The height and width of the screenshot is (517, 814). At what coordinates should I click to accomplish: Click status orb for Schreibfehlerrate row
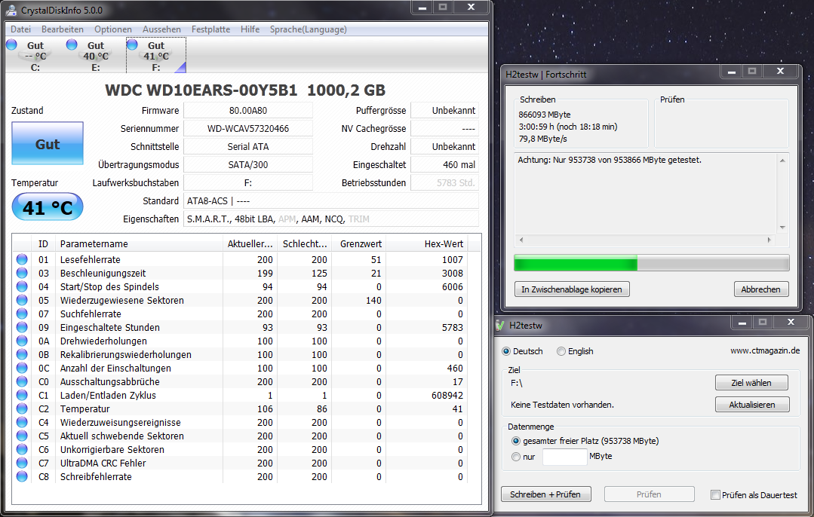pyautogui.click(x=22, y=476)
